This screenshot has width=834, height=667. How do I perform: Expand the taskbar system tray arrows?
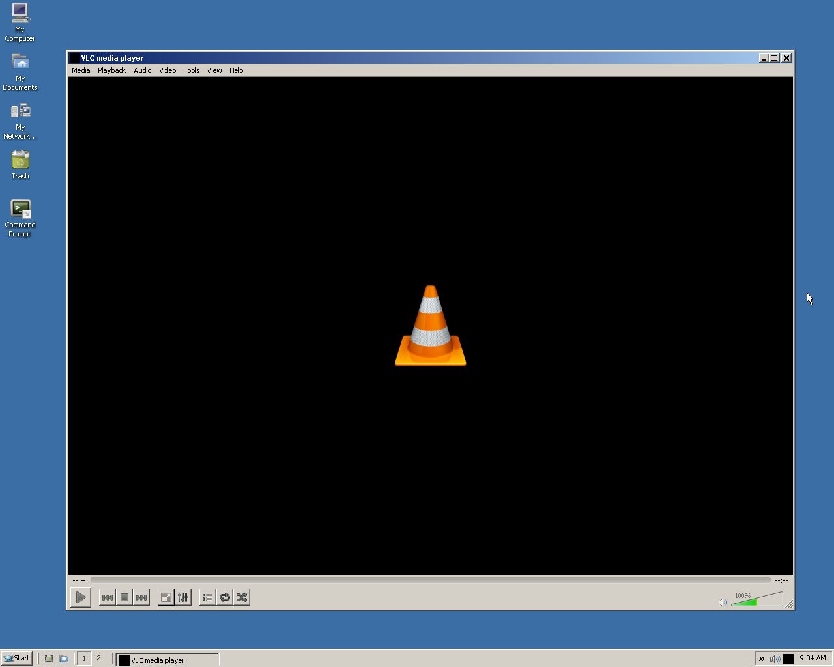tap(761, 659)
